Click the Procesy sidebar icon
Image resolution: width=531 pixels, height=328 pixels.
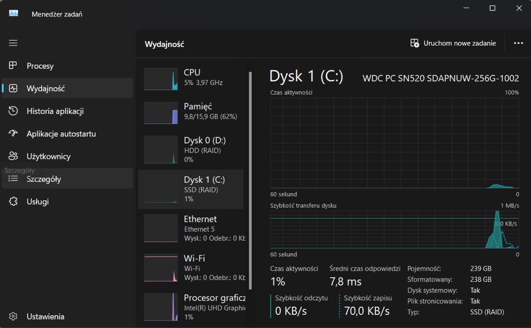(13, 65)
